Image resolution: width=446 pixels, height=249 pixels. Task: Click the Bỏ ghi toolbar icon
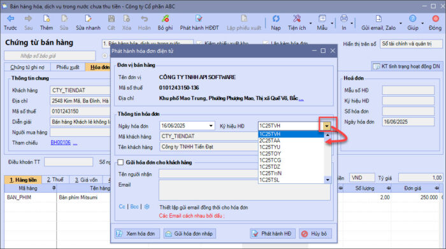[165, 18]
